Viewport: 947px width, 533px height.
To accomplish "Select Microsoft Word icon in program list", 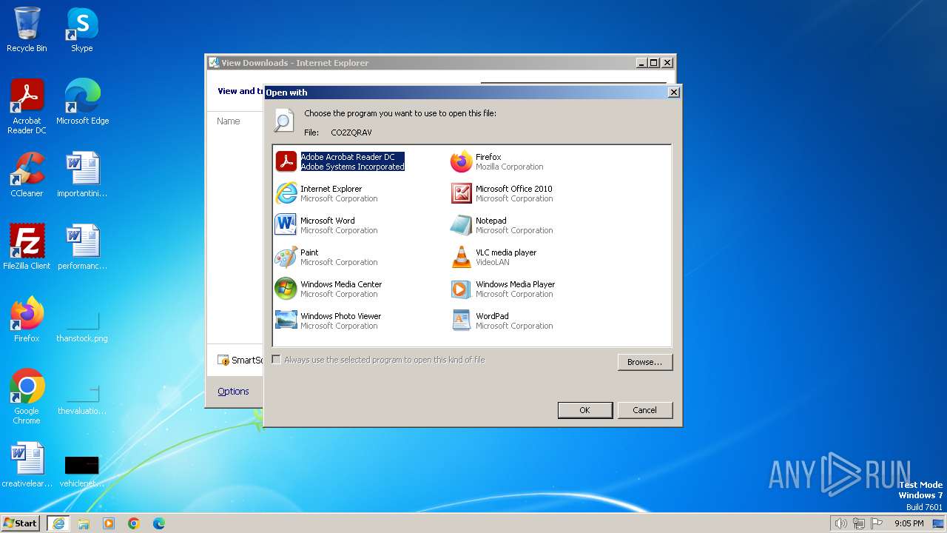I will [286, 225].
